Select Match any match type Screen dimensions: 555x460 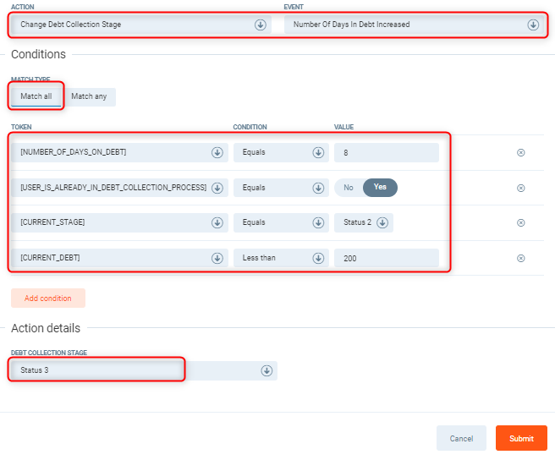[91, 96]
